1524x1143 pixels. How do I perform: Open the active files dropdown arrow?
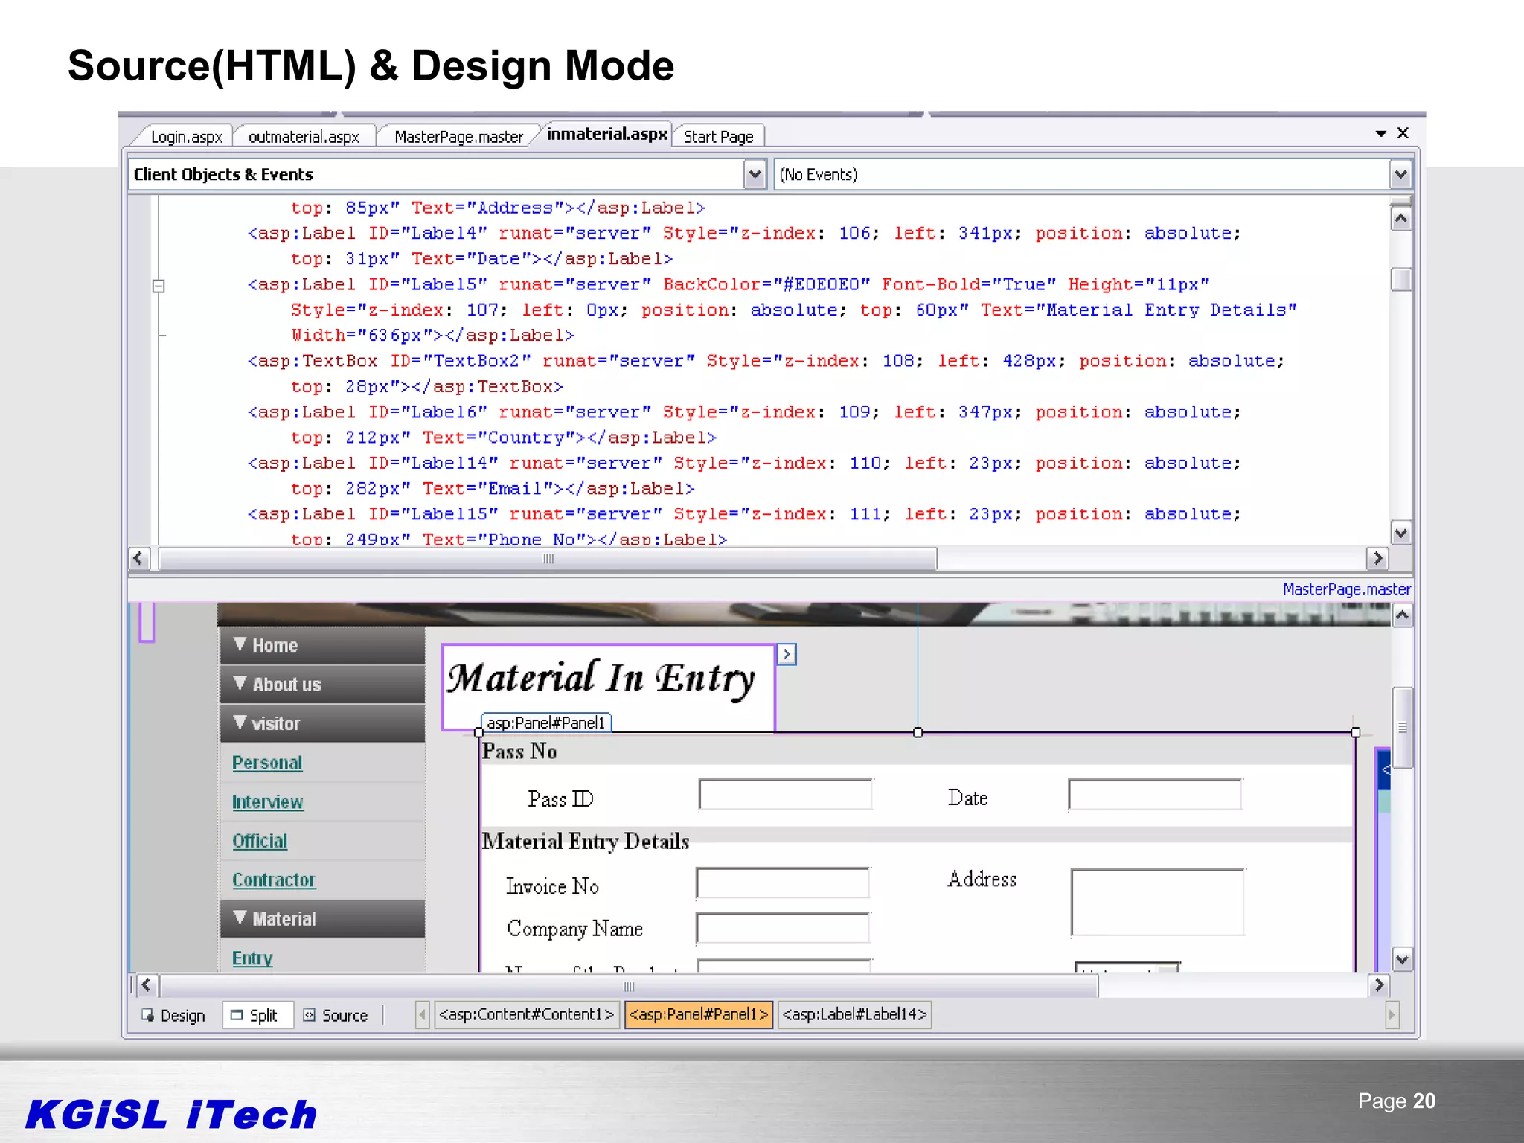pyautogui.click(x=1380, y=134)
